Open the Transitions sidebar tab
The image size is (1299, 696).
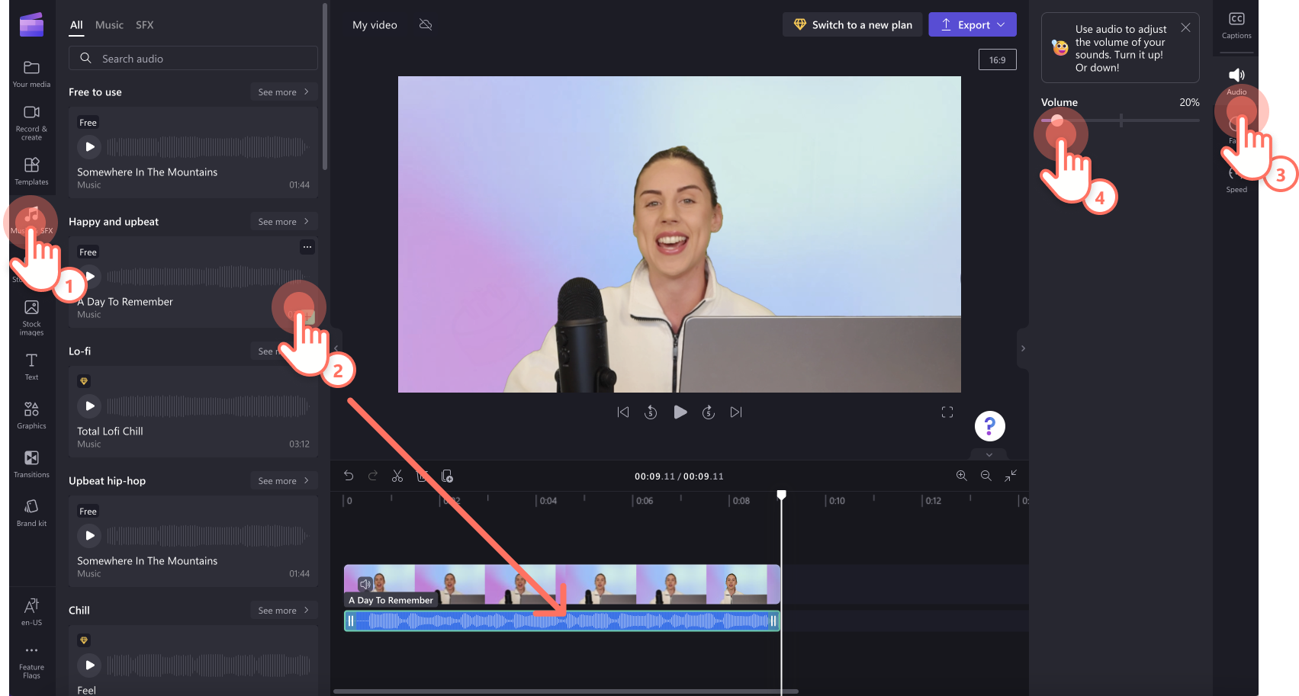tap(31, 464)
